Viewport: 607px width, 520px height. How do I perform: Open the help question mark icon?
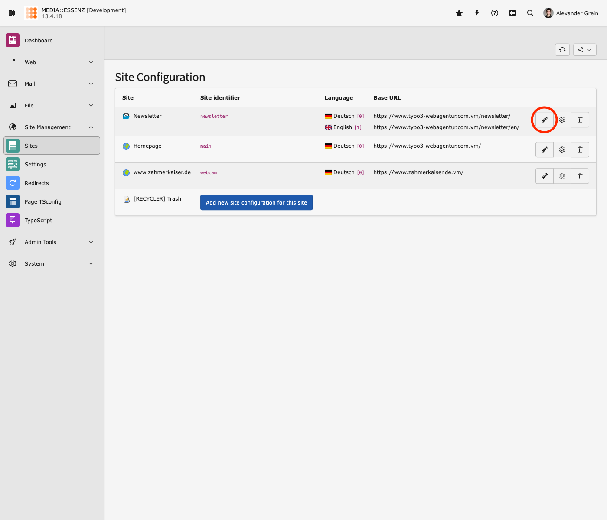[x=495, y=13]
